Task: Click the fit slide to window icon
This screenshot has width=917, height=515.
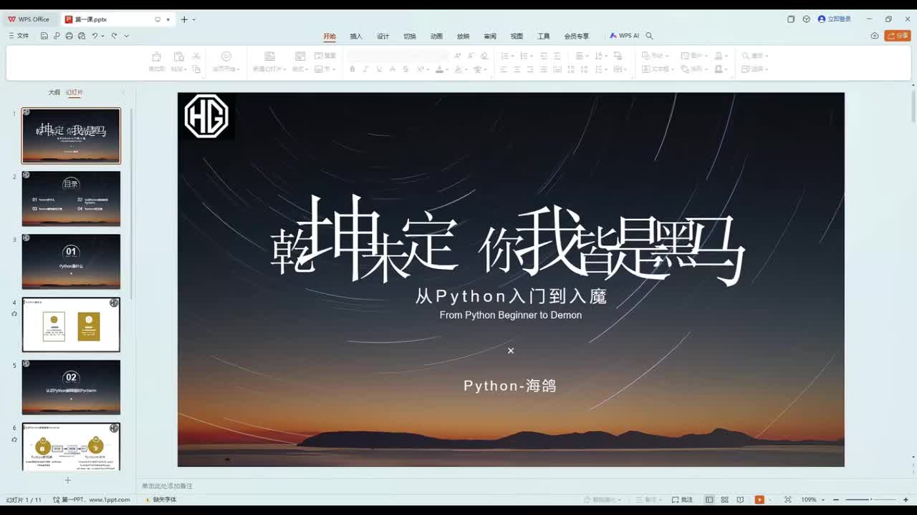Action: (788, 500)
